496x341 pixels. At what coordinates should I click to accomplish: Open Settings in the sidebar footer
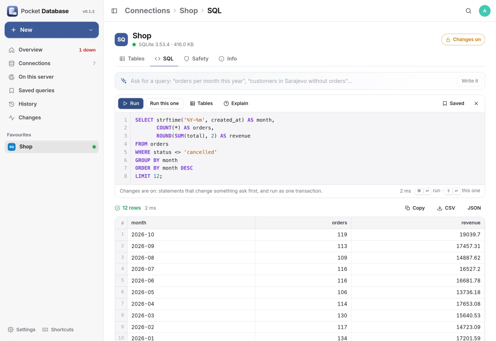point(21,330)
